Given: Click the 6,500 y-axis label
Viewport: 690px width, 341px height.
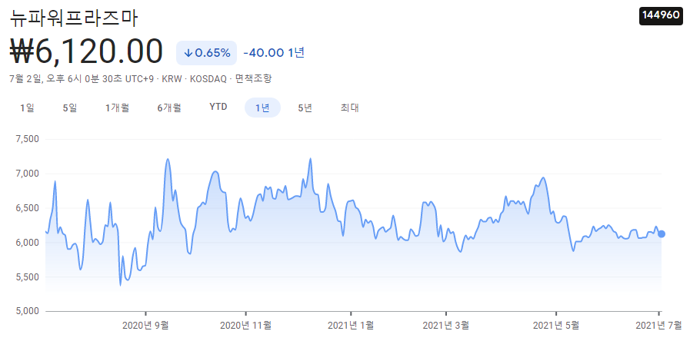Looking at the screenshot, I should pos(27,208).
